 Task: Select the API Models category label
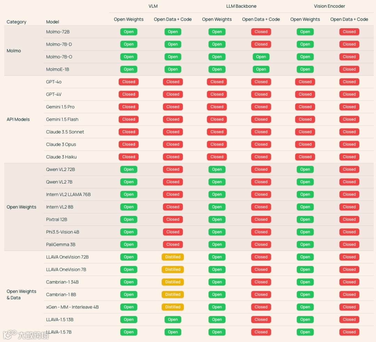pos(18,119)
